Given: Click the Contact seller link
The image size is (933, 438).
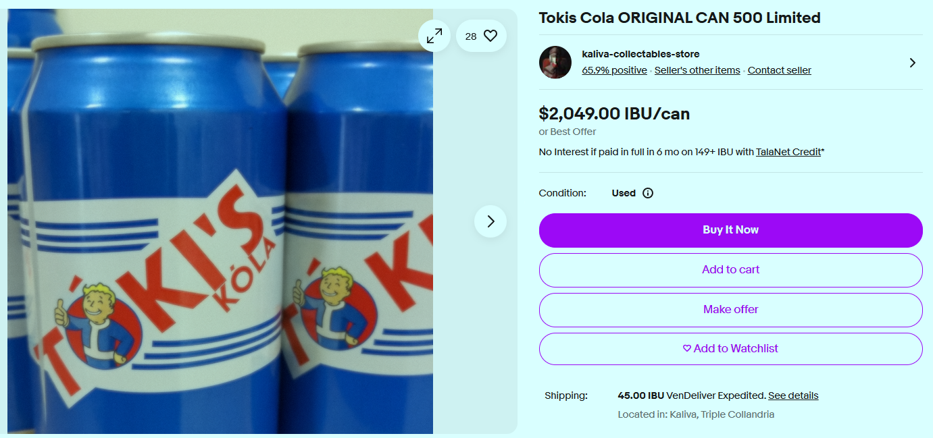Looking at the screenshot, I should coord(779,70).
